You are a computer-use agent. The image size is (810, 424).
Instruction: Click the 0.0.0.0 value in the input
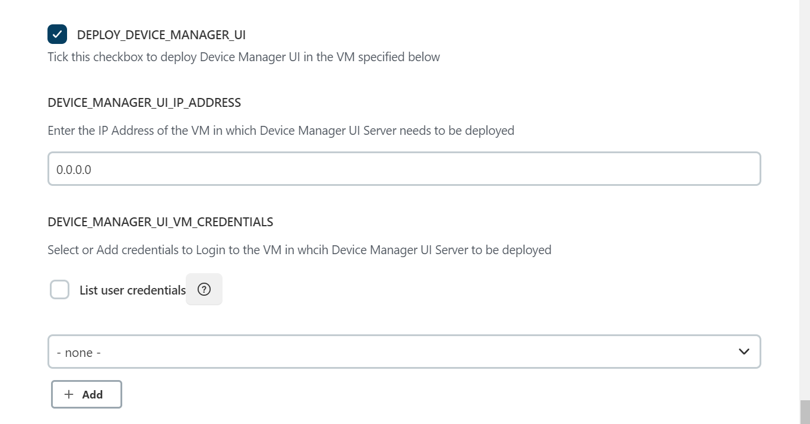point(74,170)
